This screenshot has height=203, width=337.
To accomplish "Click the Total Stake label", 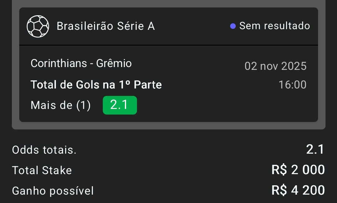I will (x=42, y=170).
